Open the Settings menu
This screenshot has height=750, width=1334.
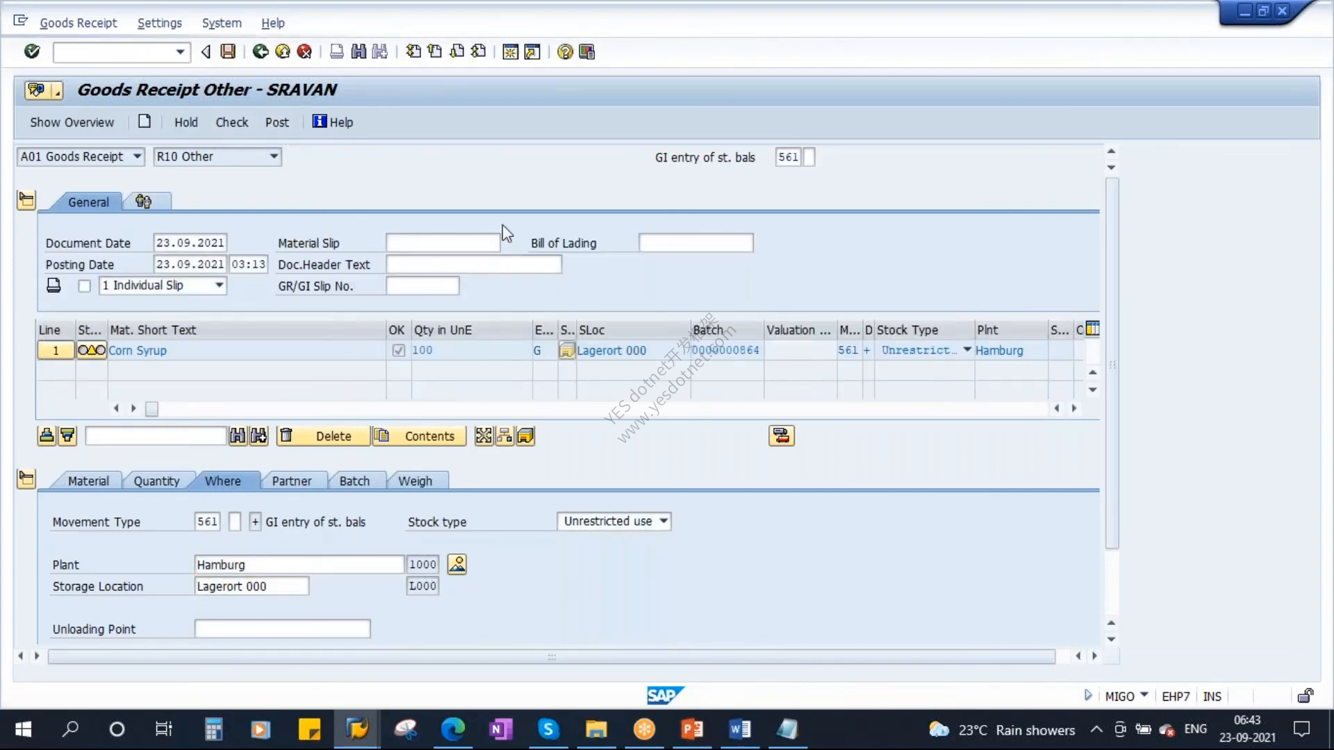[159, 23]
